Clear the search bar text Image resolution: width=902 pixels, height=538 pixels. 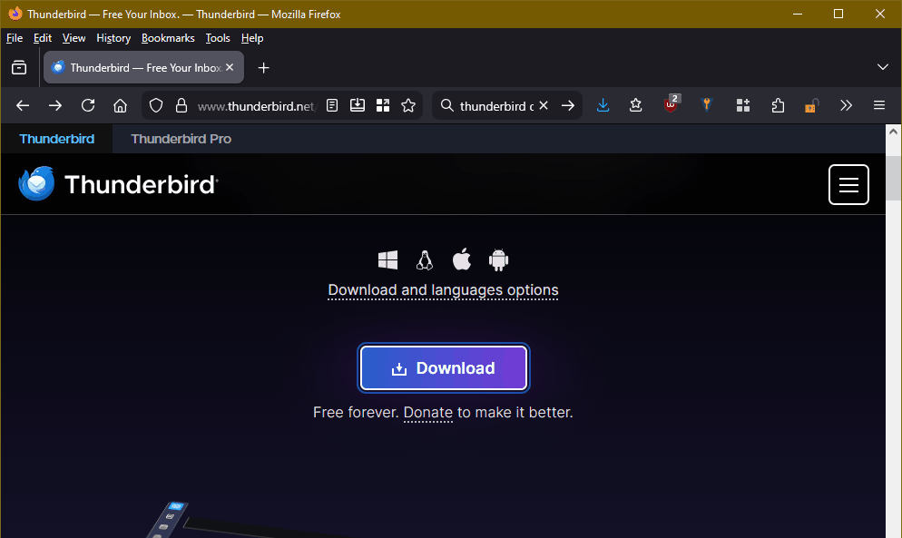click(x=544, y=105)
